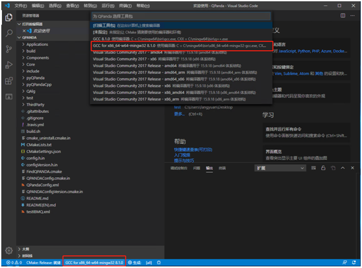
Task: Open the Edit menu
Action: (38, 6)
